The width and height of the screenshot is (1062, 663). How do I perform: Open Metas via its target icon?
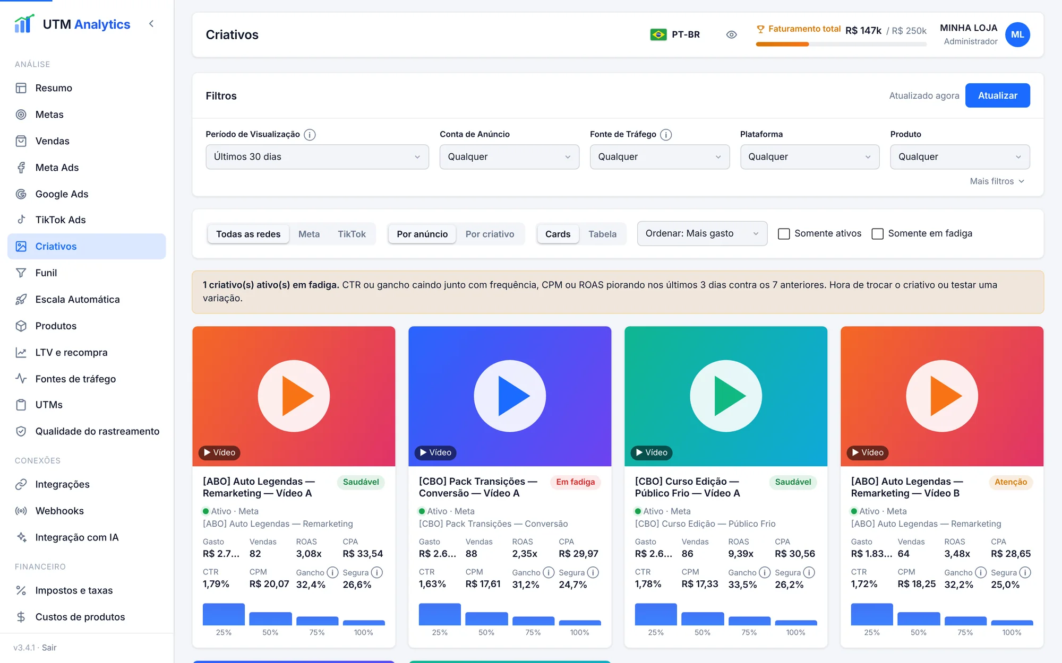(21, 115)
